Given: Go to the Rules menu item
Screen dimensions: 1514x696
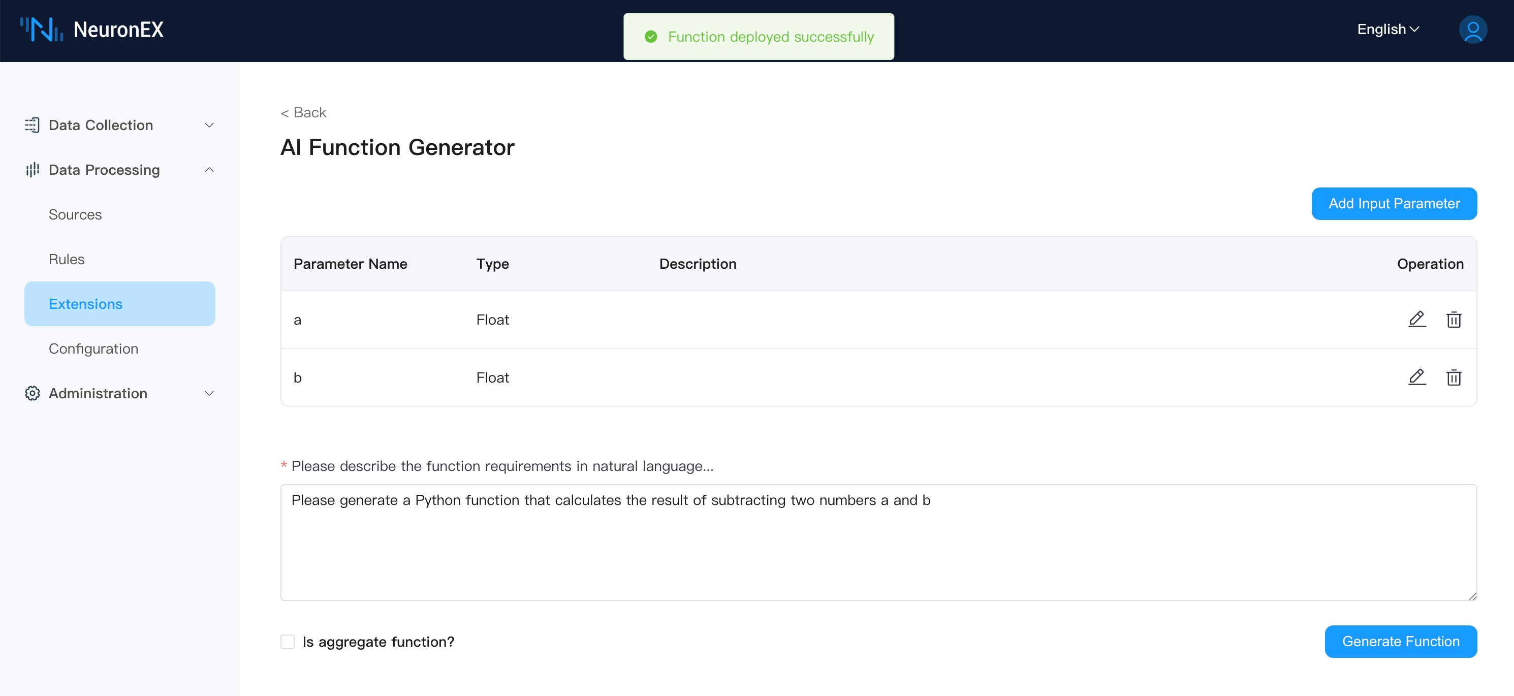Looking at the screenshot, I should click(67, 259).
